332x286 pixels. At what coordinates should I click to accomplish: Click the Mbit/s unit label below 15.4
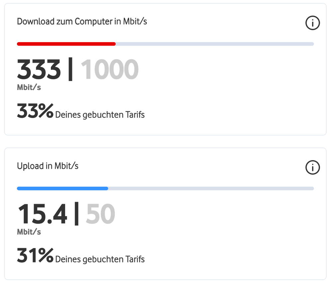pos(29,232)
